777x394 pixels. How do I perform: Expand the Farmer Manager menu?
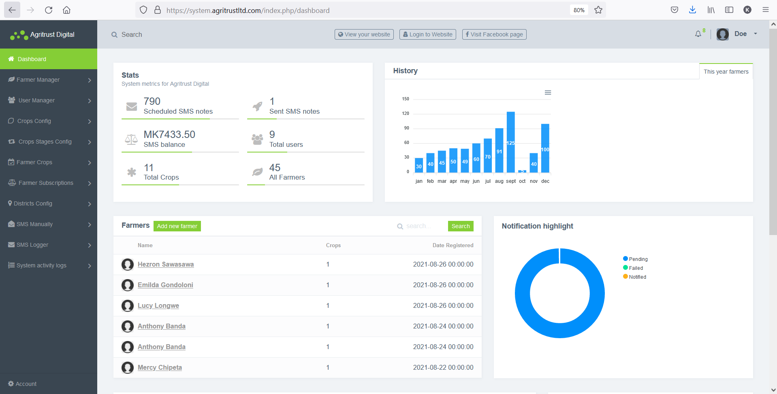tap(49, 80)
